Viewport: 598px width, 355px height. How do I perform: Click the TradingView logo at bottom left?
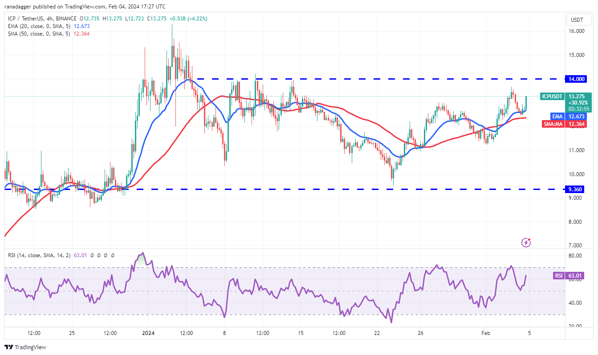(x=25, y=347)
